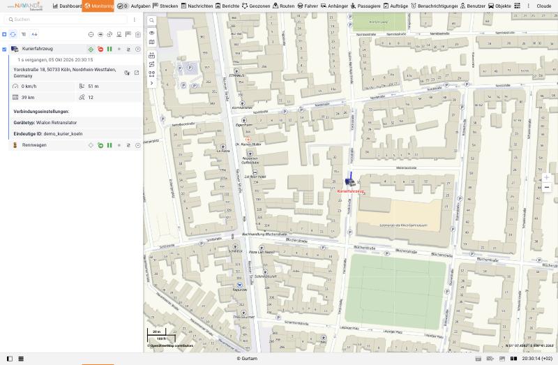Image resolution: width=558 pixels, height=365 pixels.
Task: Open the Dashboard tab
Action: (67, 6)
